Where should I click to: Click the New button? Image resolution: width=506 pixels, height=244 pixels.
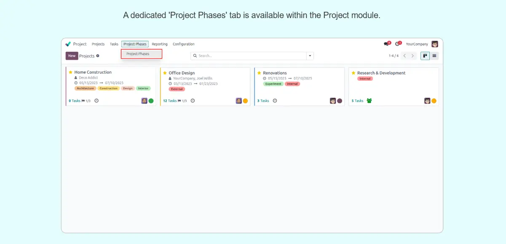(x=72, y=56)
